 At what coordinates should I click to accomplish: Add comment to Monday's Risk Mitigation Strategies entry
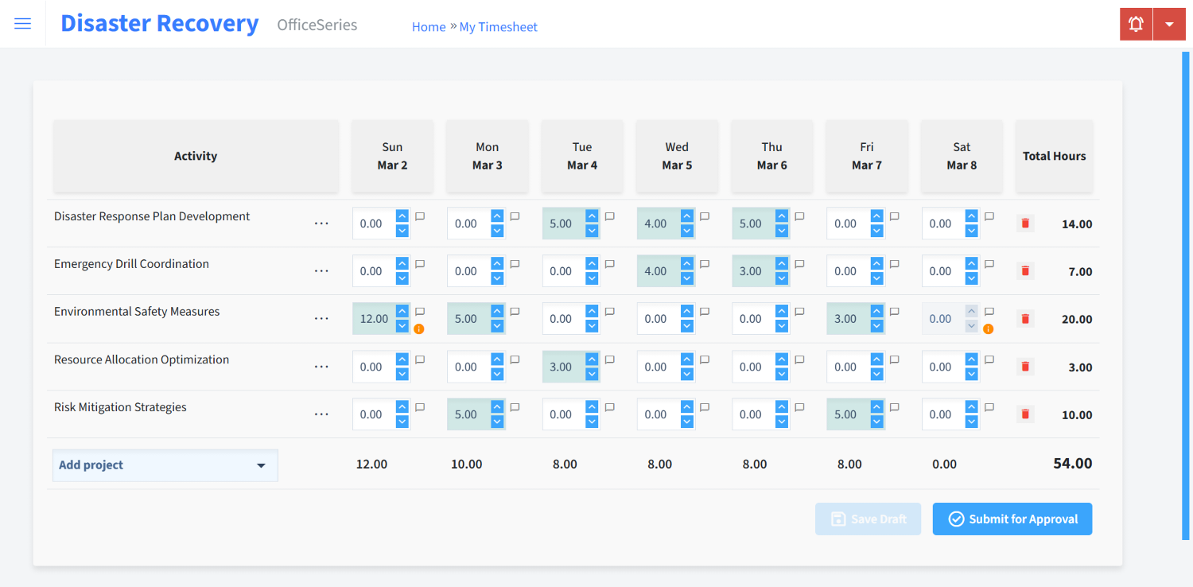click(x=515, y=406)
